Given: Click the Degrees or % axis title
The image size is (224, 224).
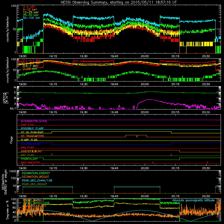Looking at the screenshot, I should pyautogui.click(x=7, y=210).
